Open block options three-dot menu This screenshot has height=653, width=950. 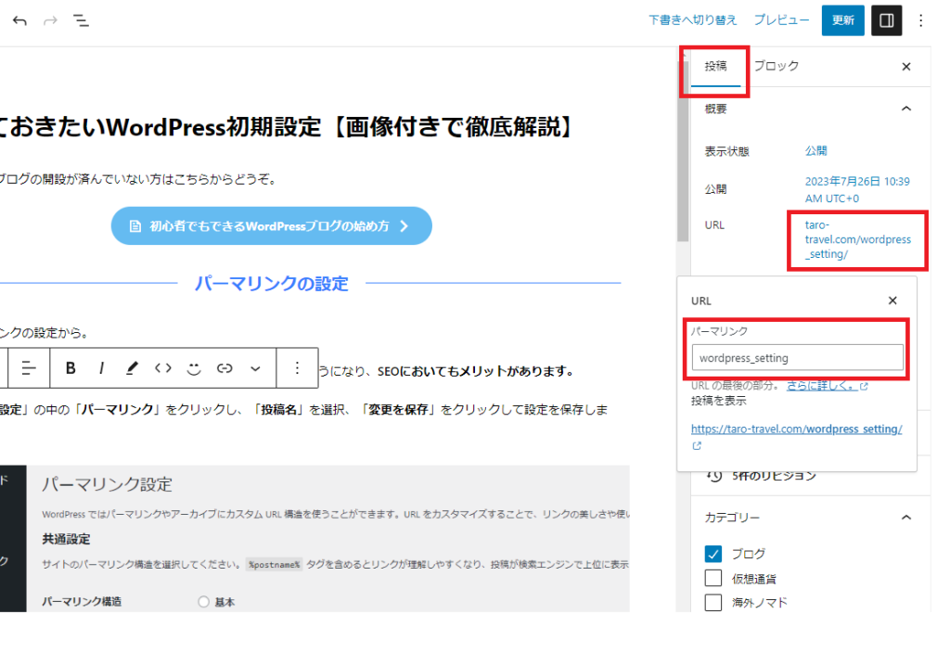(x=297, y=367)
